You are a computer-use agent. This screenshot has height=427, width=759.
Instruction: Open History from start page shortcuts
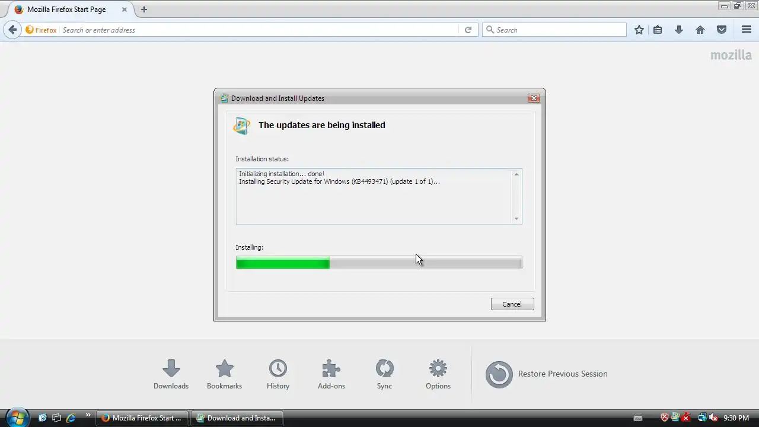(278, 374)
